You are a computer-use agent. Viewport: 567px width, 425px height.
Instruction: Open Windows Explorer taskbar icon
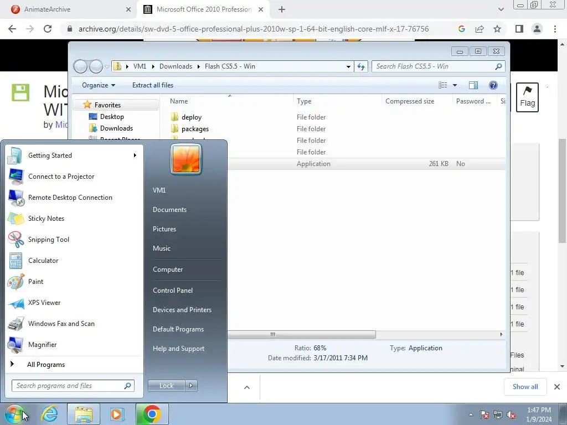[x=84, y=414]
